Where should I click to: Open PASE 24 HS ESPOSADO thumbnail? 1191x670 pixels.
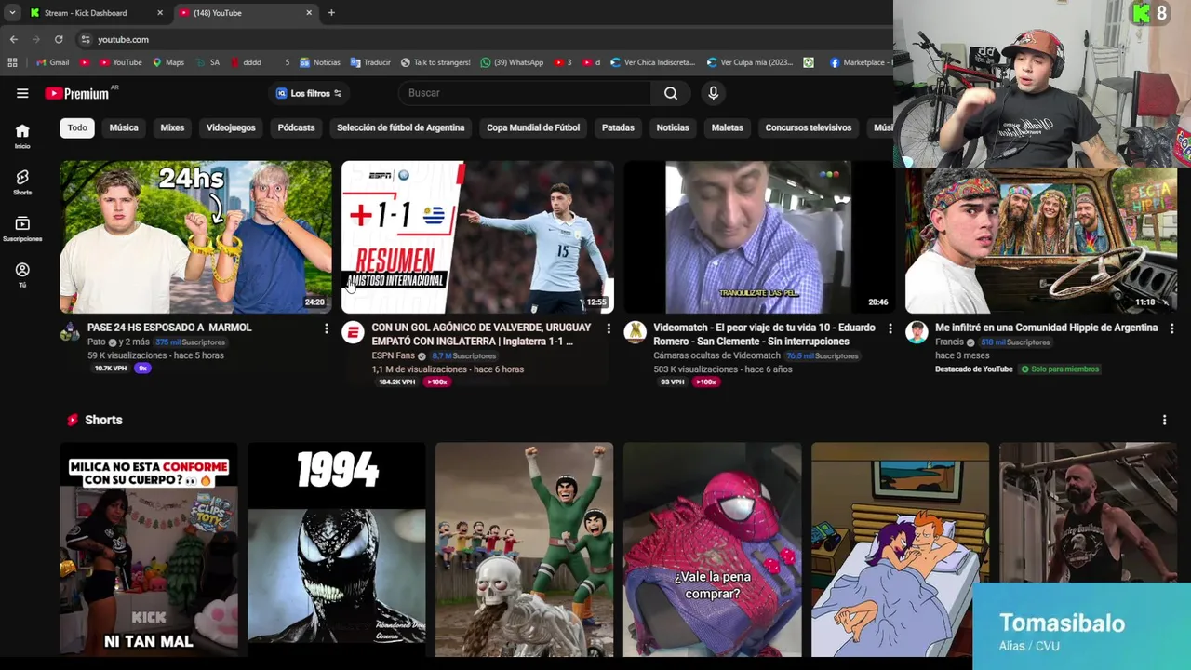(195, 237)
